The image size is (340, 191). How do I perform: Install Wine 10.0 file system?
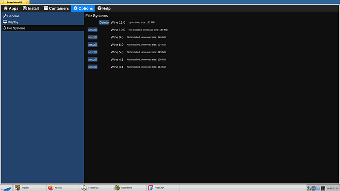tap(92, 30)
